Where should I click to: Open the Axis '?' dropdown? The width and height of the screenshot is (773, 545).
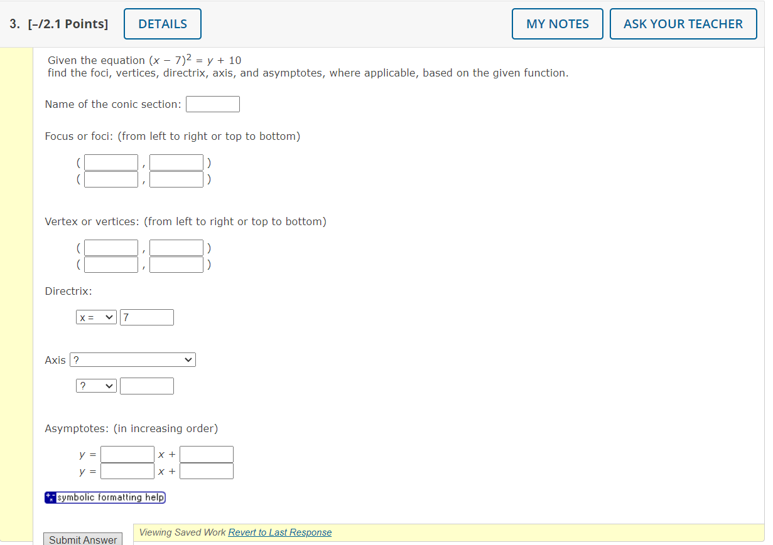click(132, 359)
